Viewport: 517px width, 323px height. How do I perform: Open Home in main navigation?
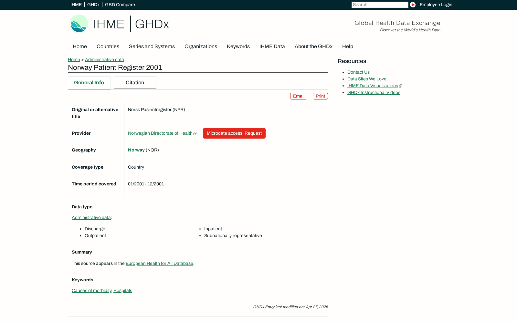[80, 47]
